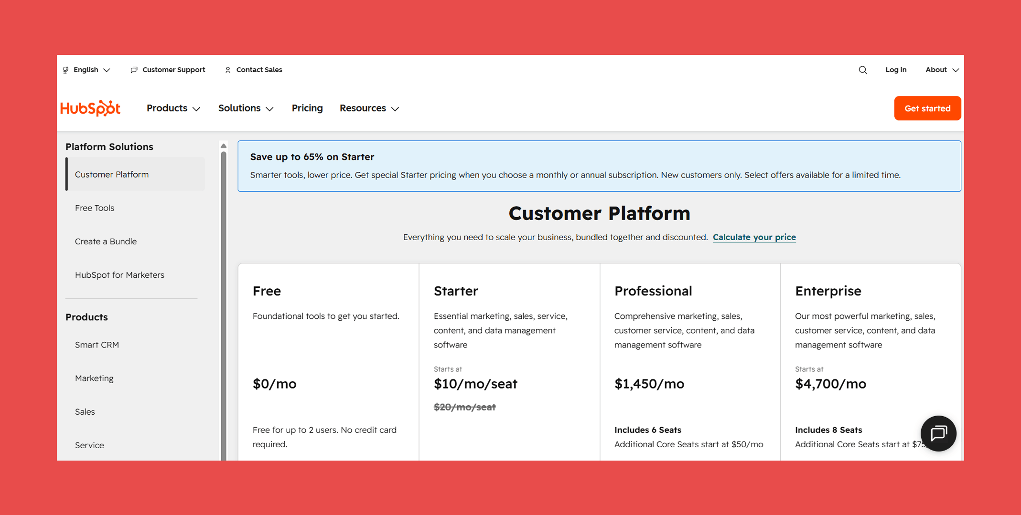Click the Get started button
This screenshot has height=515, width=1021.
tap(927, 108)
